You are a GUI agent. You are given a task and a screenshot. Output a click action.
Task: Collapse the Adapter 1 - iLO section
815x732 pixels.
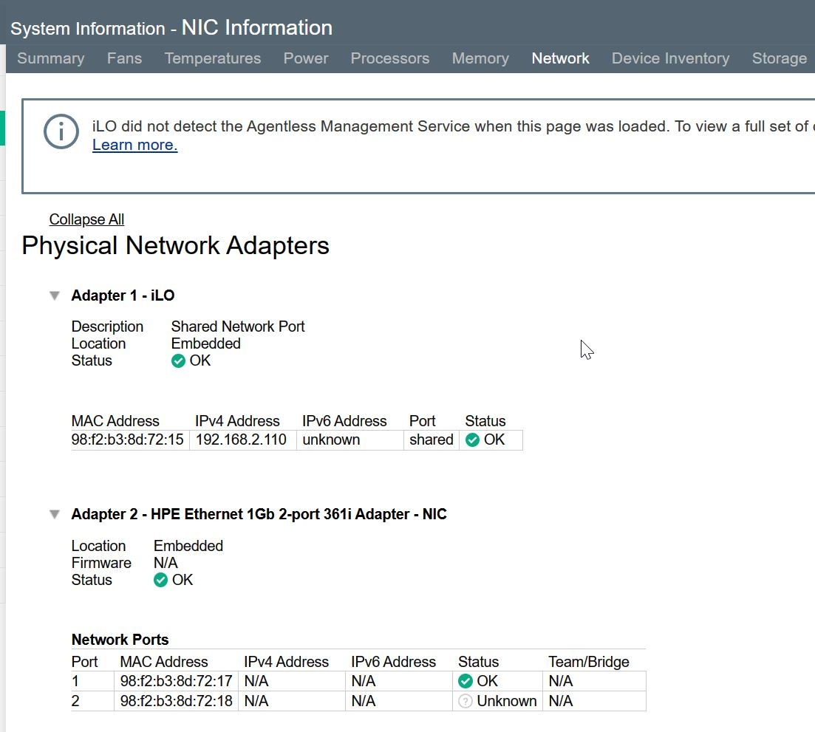click(54, 295)
